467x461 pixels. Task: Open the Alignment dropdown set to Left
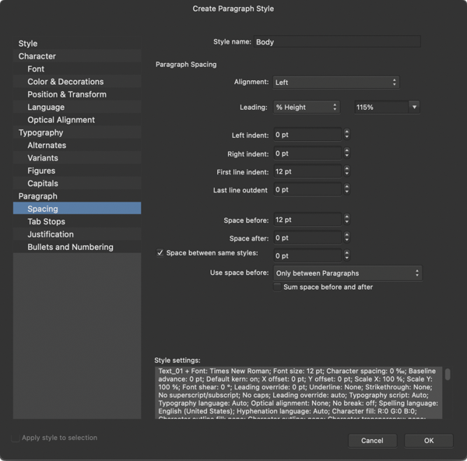pyautogui.click(x=336, y=83)
